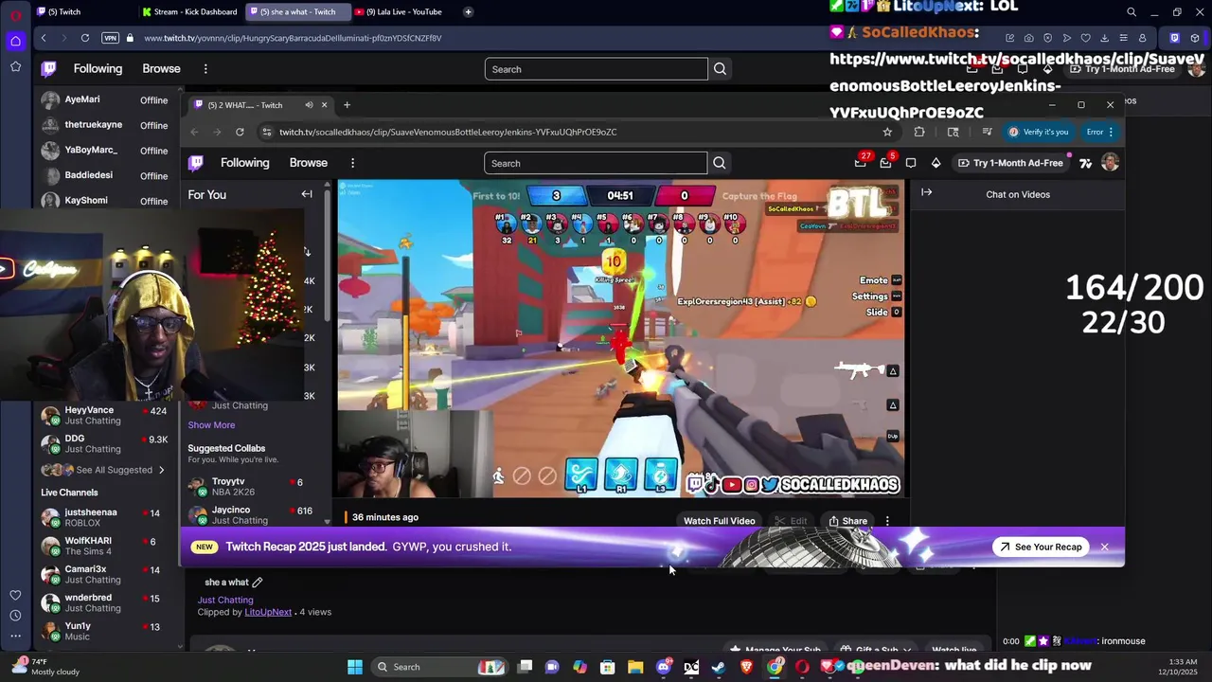Open the LitoUpNext clipper link
1212x682 pixels.
268,612
